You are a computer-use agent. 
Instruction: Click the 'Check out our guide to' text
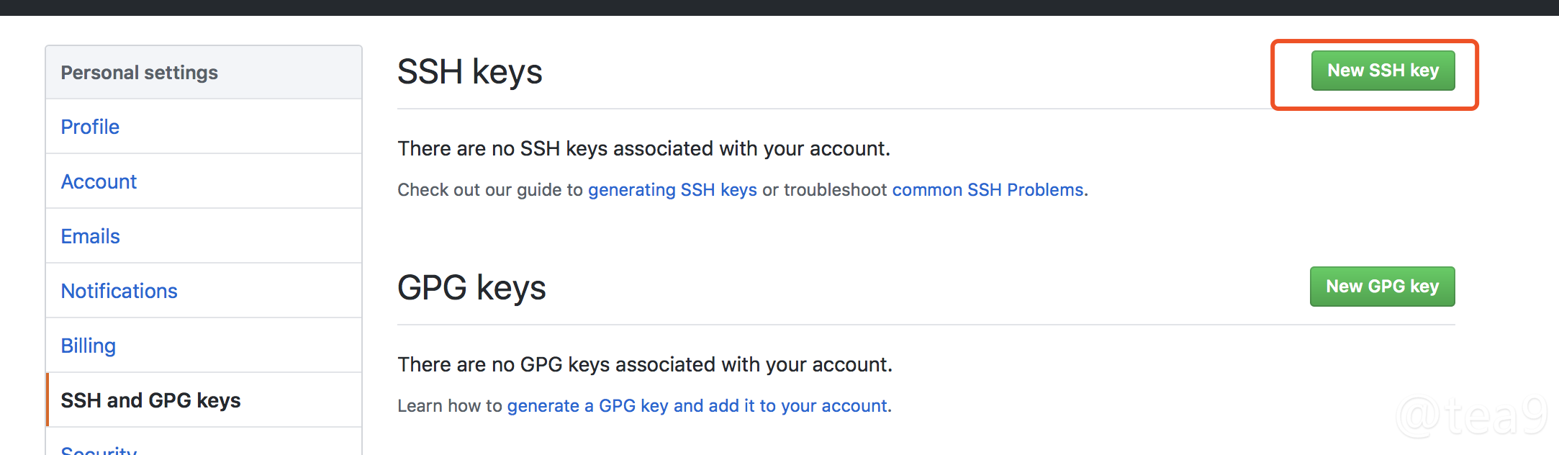(489, 189)
